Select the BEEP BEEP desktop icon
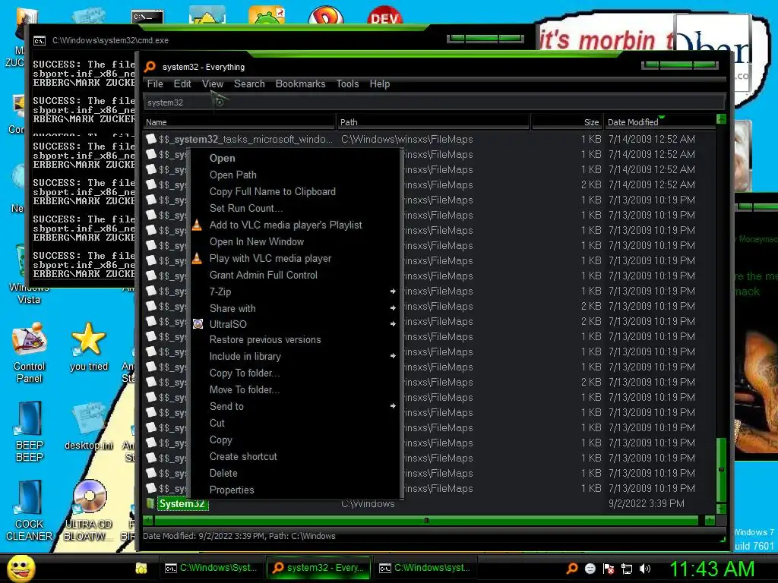778x583 pixels. 30,419
